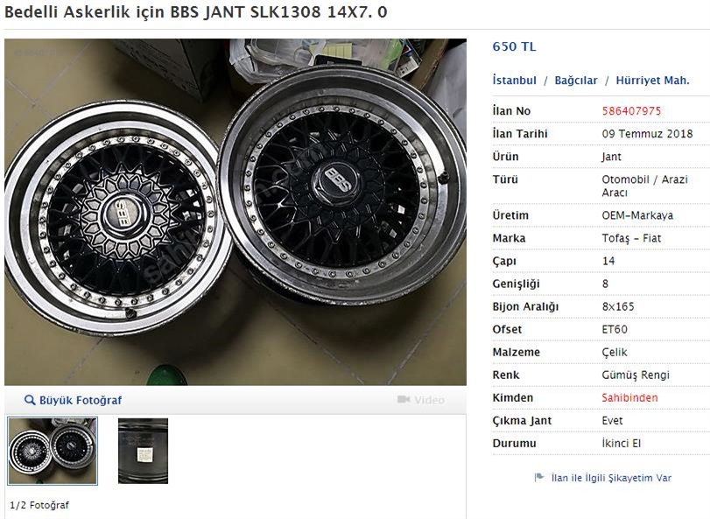This screenshot has width=710, height=519.
Task: Click the flag icon for listing complaint
Action: click(538, 477)
